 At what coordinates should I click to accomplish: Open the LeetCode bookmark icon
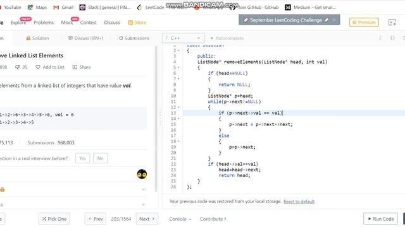pyautogui.click(x=139, y=8)
